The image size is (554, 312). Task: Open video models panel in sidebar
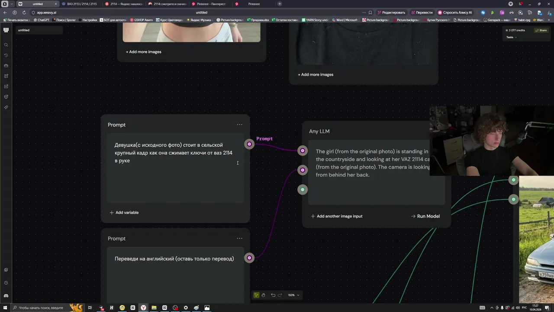coord(6,86)
